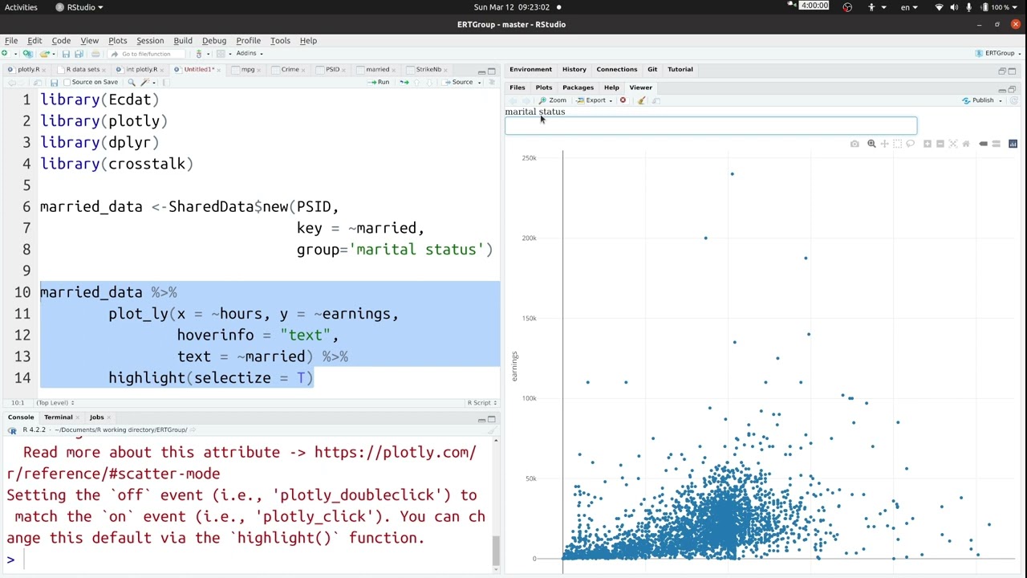Save current document icon in editor toolbar
The image size is (1027, 578).
coord(54,83)
